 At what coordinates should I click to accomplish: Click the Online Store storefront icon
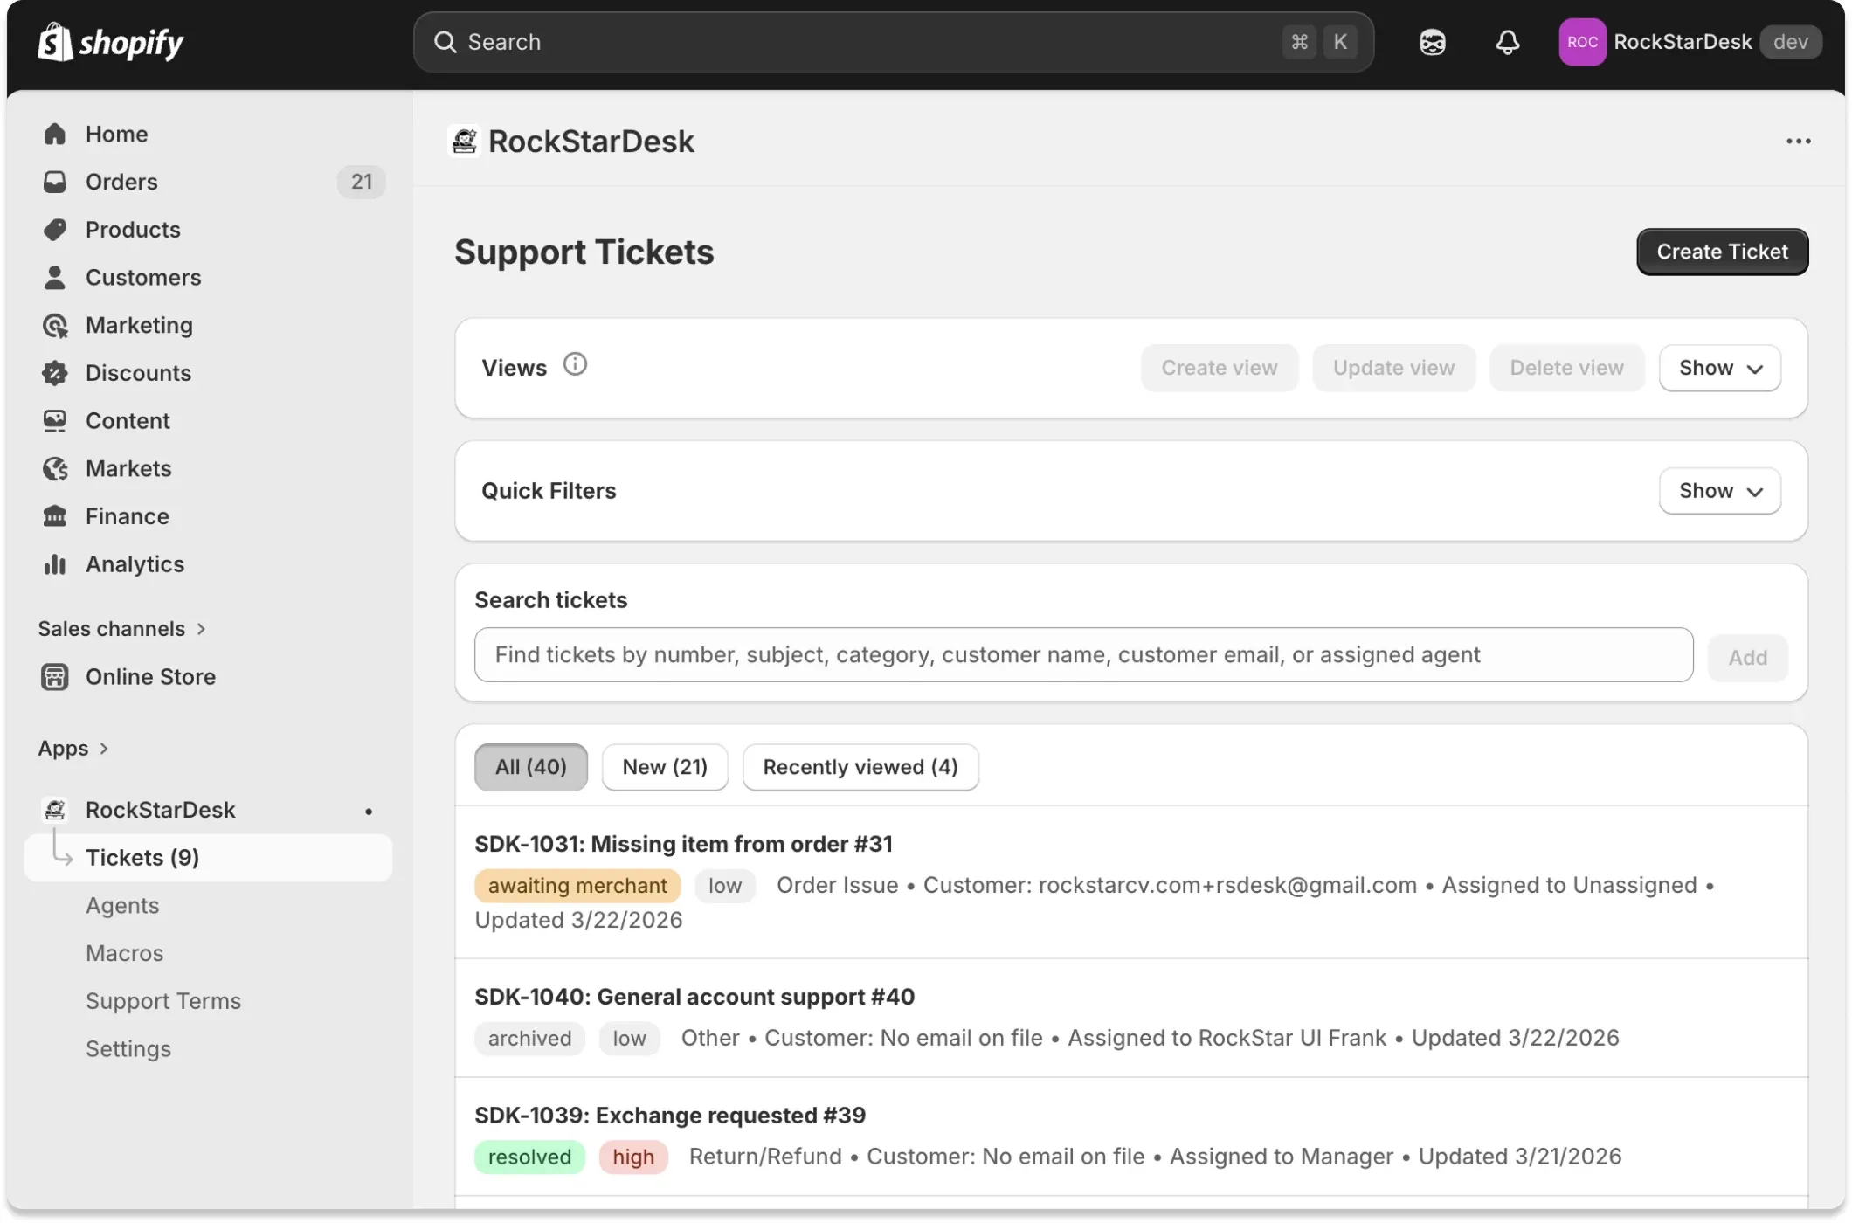(x=54, y=677)
